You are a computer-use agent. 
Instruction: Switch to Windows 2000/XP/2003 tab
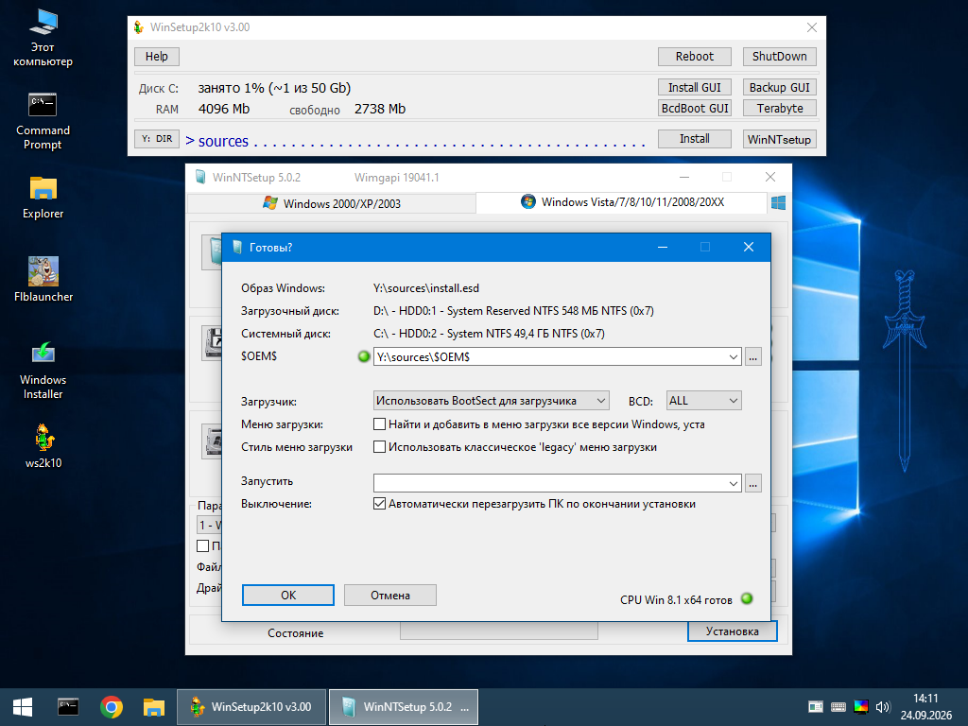tap(332, 203)
